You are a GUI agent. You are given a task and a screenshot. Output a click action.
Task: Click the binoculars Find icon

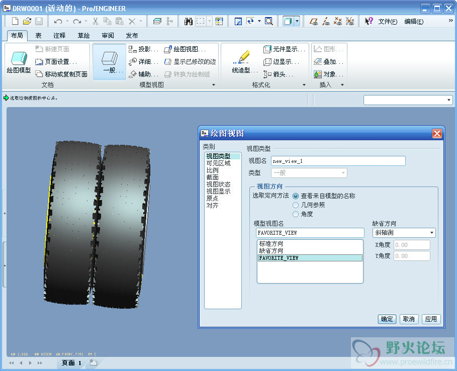coord(189,21)
